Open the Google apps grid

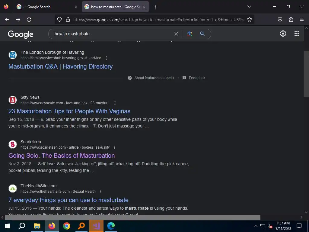pos(297,34)
